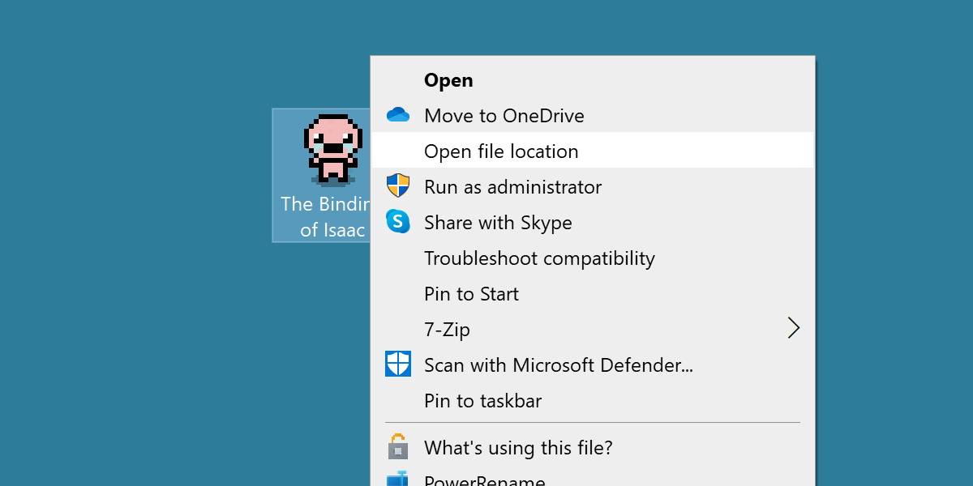Click the OneDrive cloud icon
The height and width of the screenshot is (486, 973).
[398, 115]
